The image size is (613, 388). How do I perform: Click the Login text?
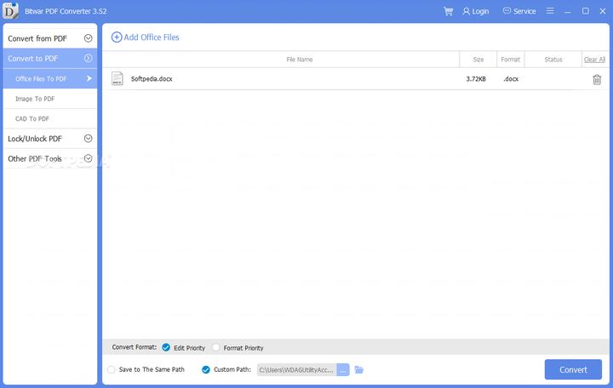480,11
